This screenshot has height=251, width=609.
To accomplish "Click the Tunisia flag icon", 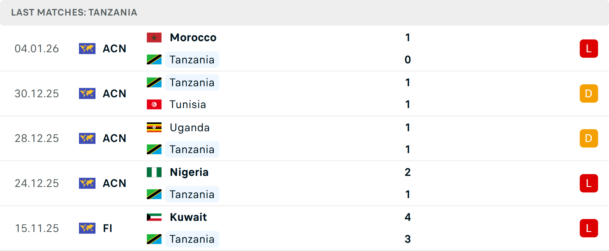I will (x=154, y=105).
